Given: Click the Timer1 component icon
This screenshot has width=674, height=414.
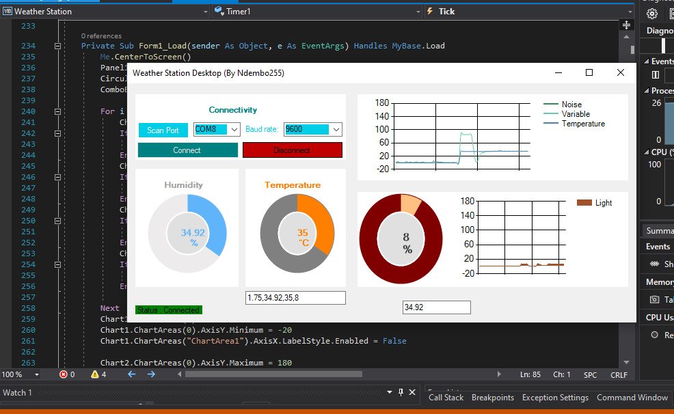Looking at the screenshot, I should [x=219, y=11].
